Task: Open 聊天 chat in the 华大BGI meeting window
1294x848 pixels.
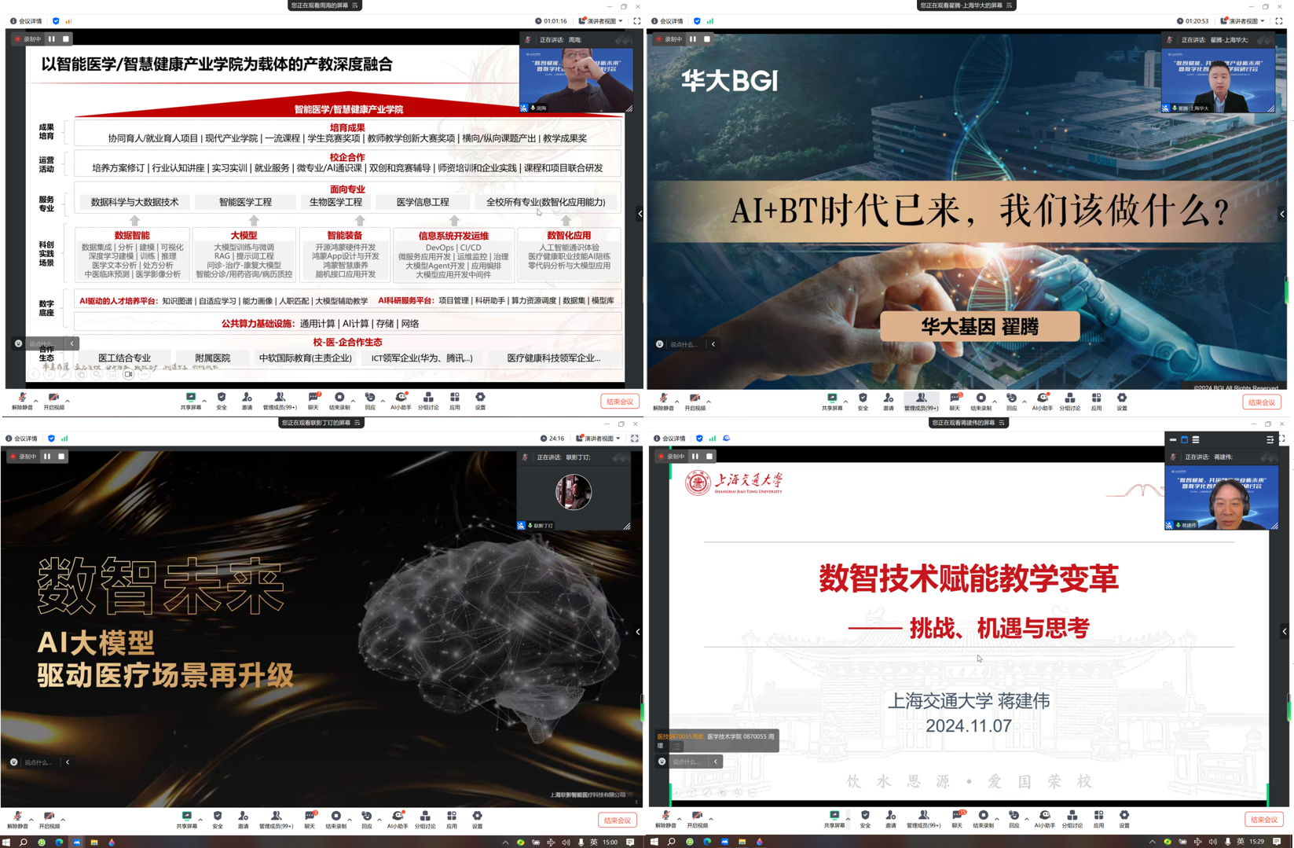Action: [x=955, y=401]
